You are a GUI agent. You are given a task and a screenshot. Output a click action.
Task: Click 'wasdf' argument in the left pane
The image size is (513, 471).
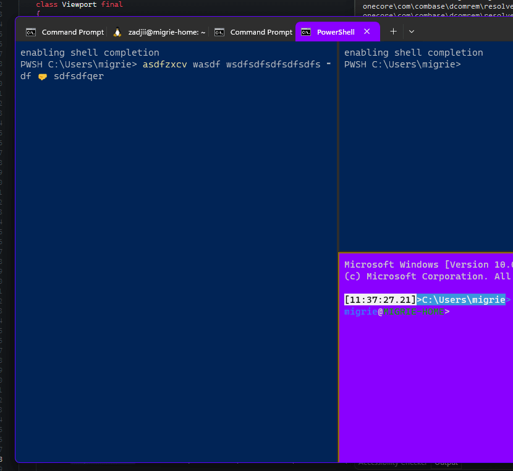[x=206, y=64]
